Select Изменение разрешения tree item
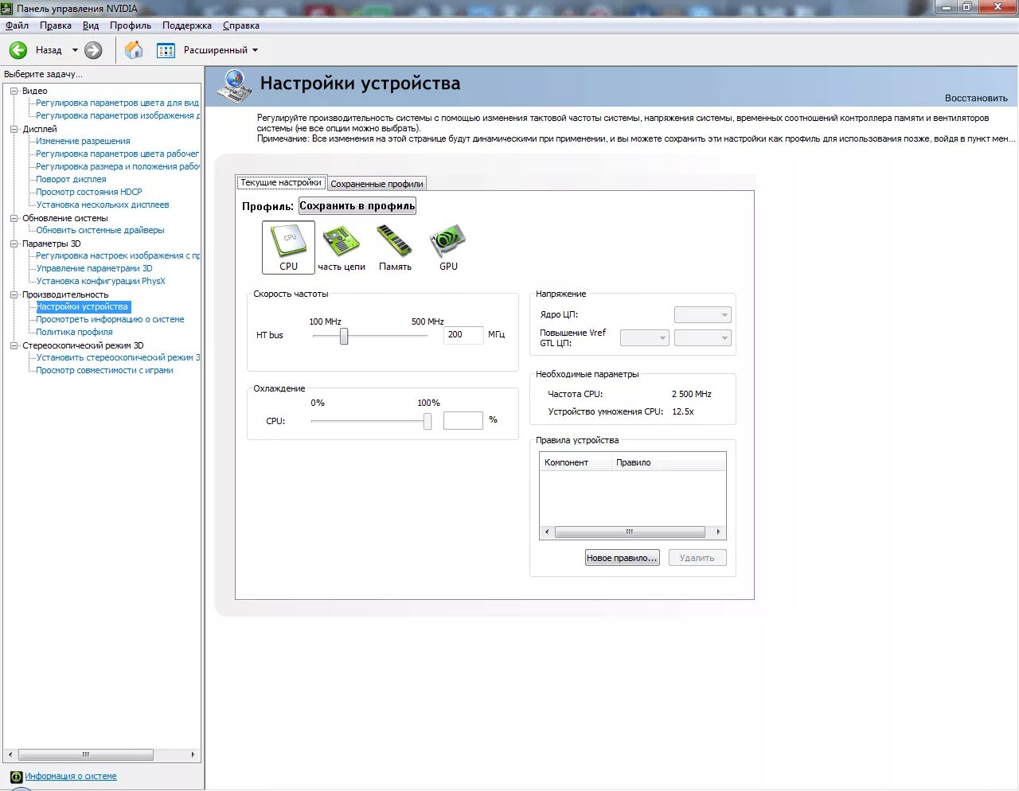 (x=83, y=141)
